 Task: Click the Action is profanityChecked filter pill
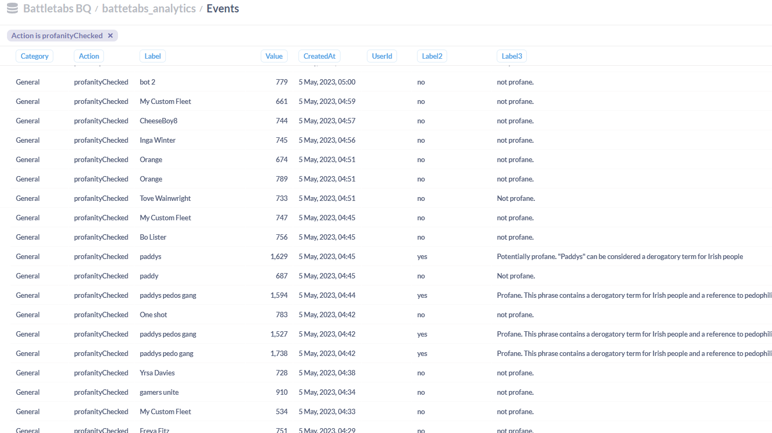[57, 36]
